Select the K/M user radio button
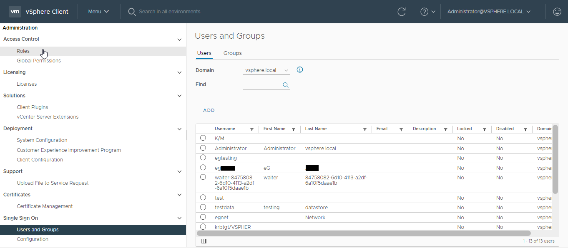The image size is (568, 248). 203,138
